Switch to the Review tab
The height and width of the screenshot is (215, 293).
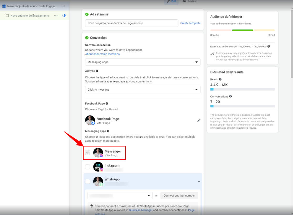[190, 2]
